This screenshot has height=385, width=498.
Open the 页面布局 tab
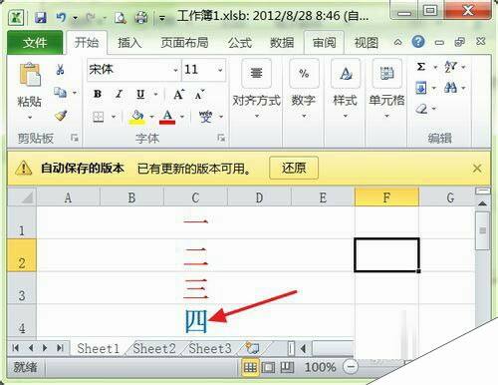[184, 43]
